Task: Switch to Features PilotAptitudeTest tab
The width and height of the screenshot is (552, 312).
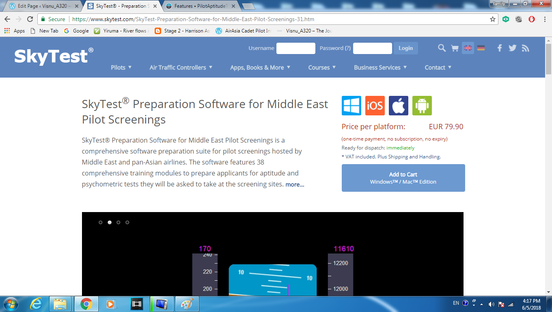Action: click(x=200, y=6)
